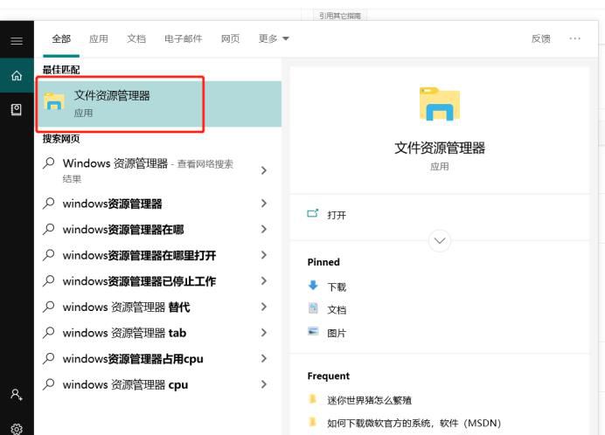Click search icon beside windows资源管理器占用cpu

[x=49, y=358]
